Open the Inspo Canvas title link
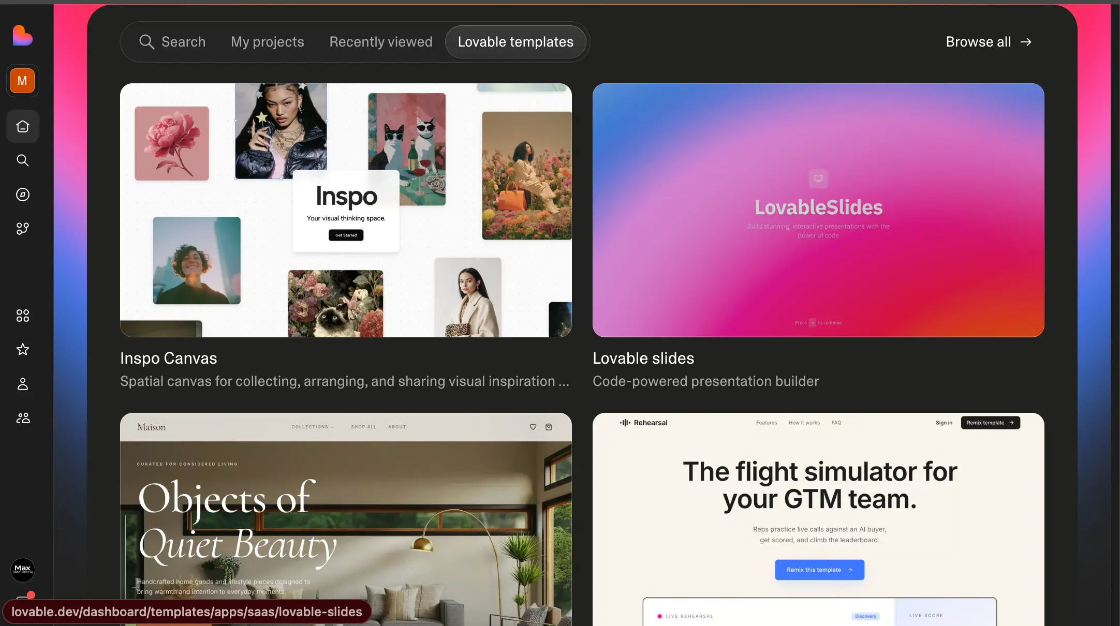This screenshot has height=626, width=1120. click(169, 358)
